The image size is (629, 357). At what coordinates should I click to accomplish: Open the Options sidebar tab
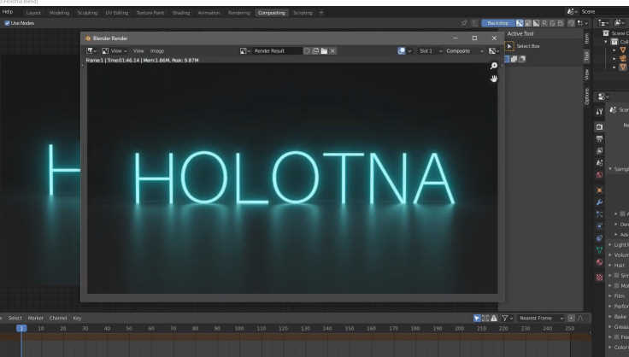pyautogui.click(x=587, y=97)
